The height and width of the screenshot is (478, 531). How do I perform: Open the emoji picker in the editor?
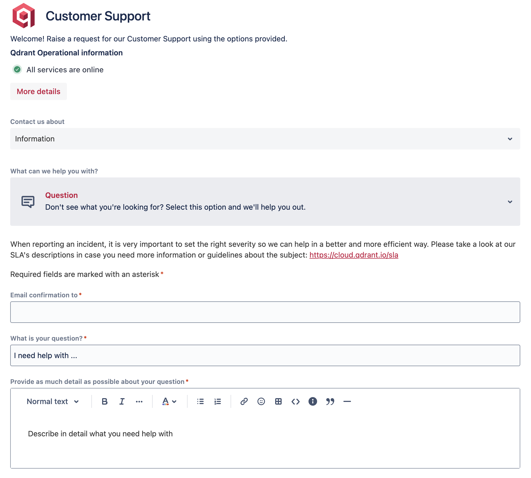(x=261, y=401)
